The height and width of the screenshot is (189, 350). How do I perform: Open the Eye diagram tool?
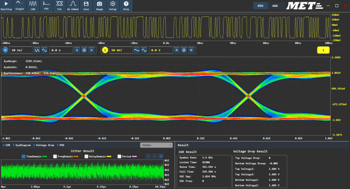coord(59,4)
